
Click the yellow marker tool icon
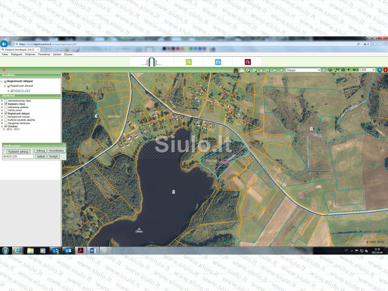[x=349, y=70]
